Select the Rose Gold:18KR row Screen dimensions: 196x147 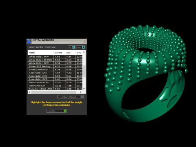click(x=55, y=79)
